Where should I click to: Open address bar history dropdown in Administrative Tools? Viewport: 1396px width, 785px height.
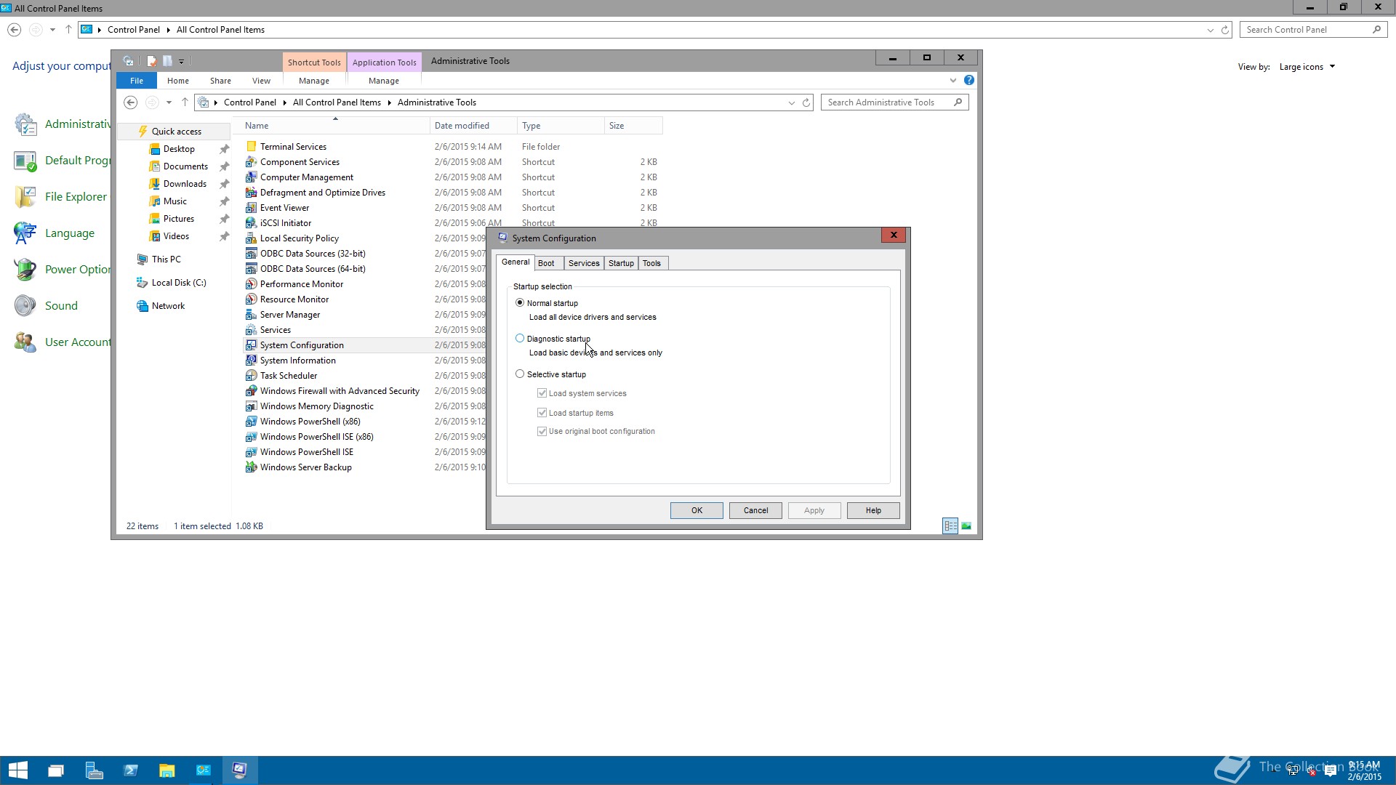(x=791, y=102)
